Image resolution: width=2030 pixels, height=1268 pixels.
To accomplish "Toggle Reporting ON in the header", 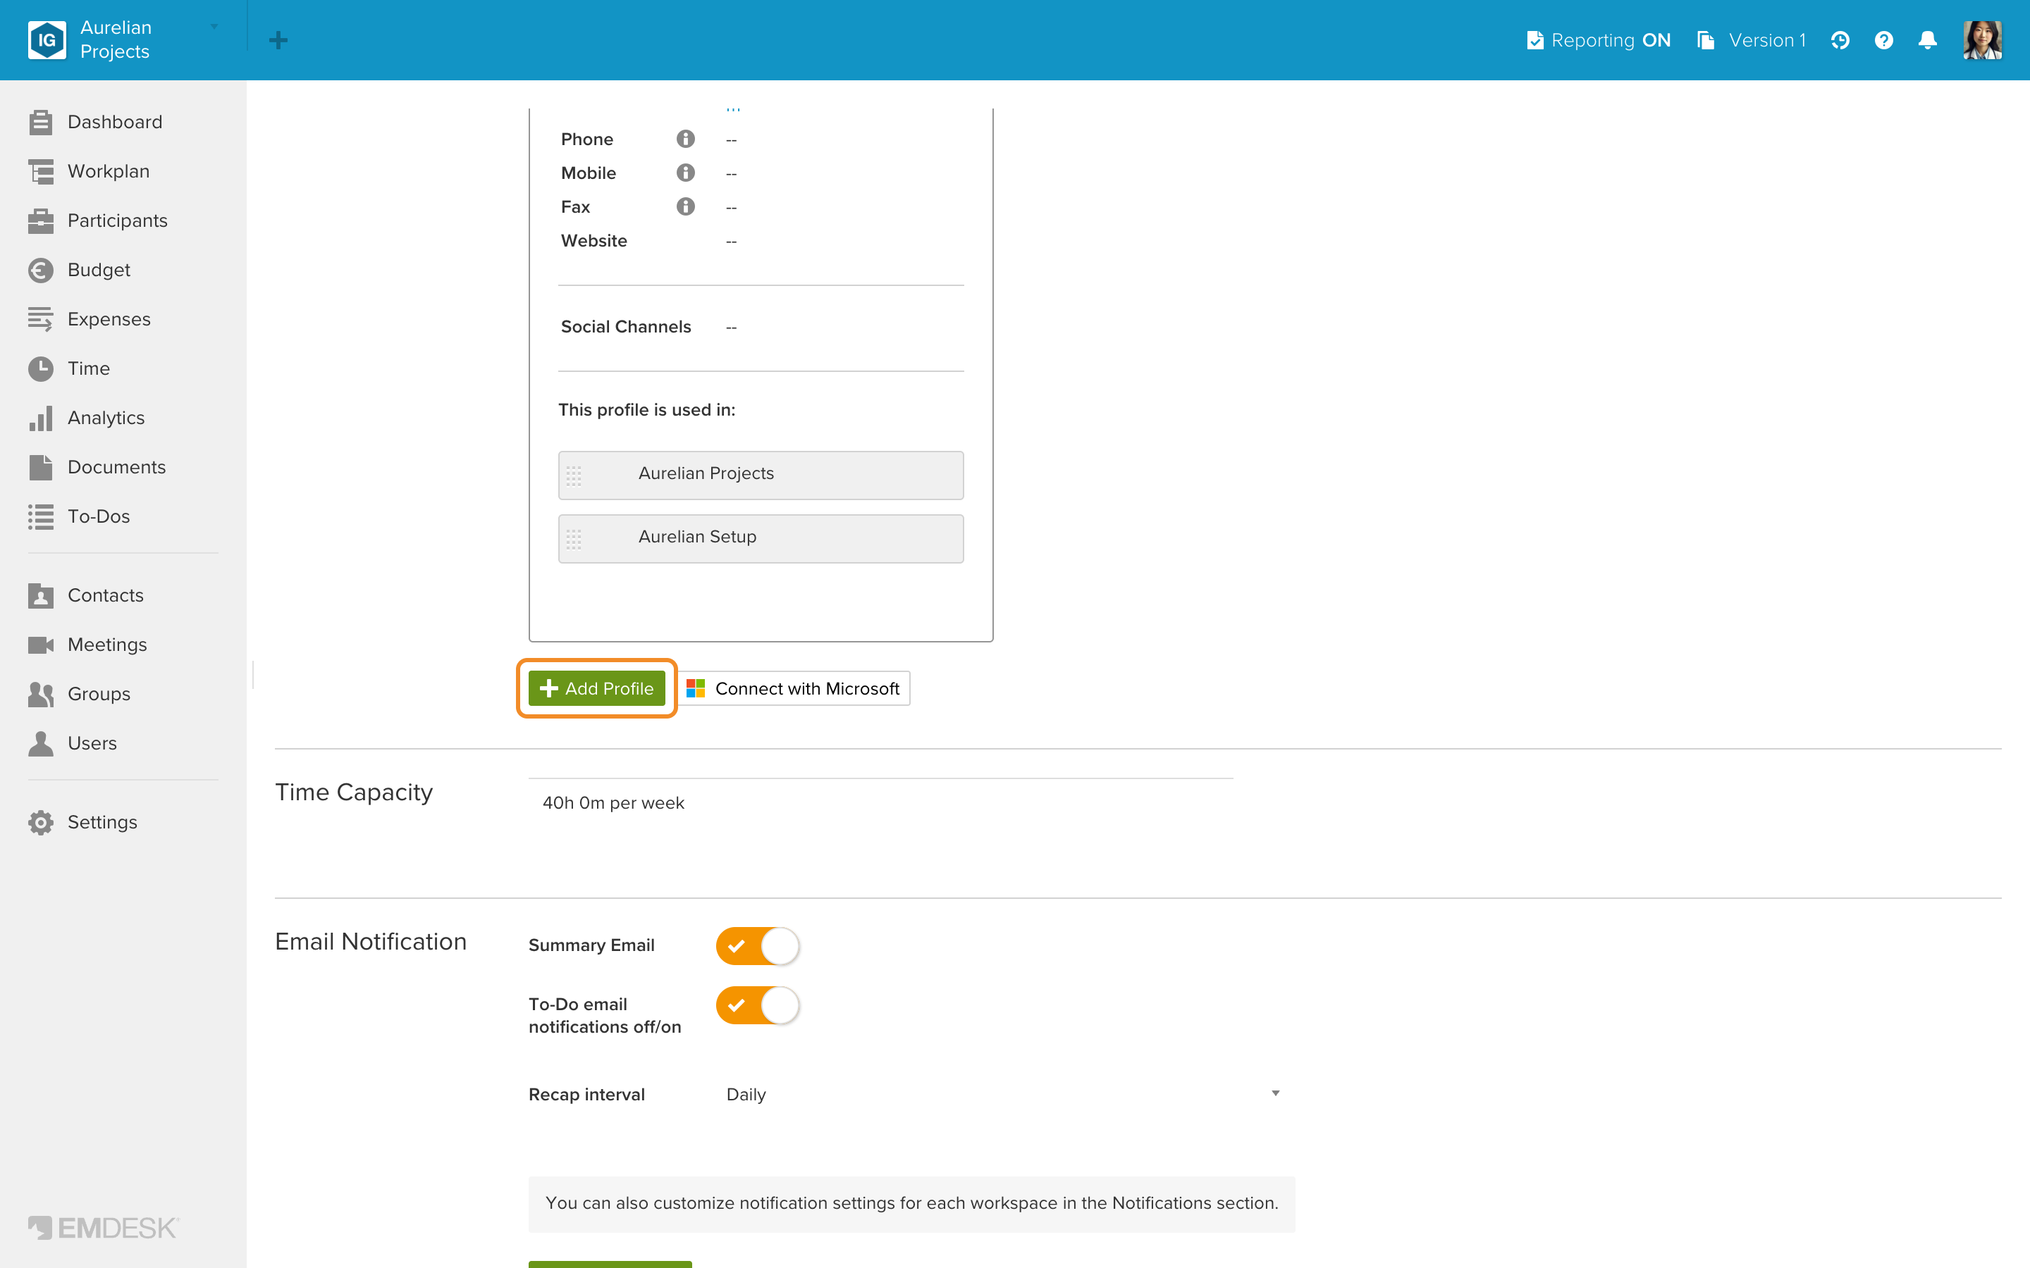I will 1599,40.
